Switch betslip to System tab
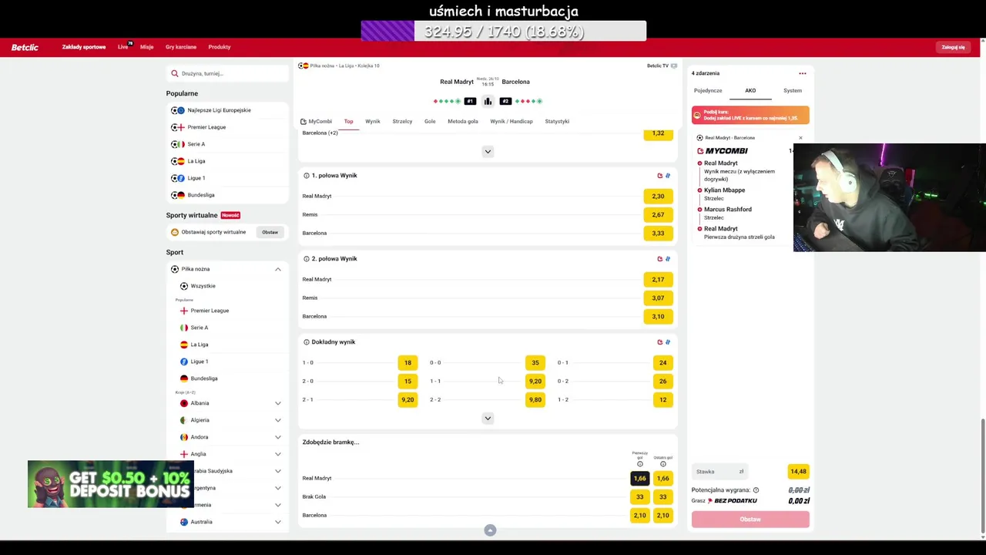This screenshot has width=986, height=555. click(x=793, y=91)
